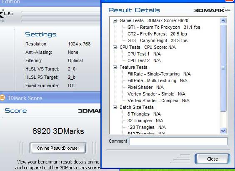Viewport: 235px width, 171px height.
Task: Select Vertex Shader - Simple row
Action: click(x=156, y=94)
